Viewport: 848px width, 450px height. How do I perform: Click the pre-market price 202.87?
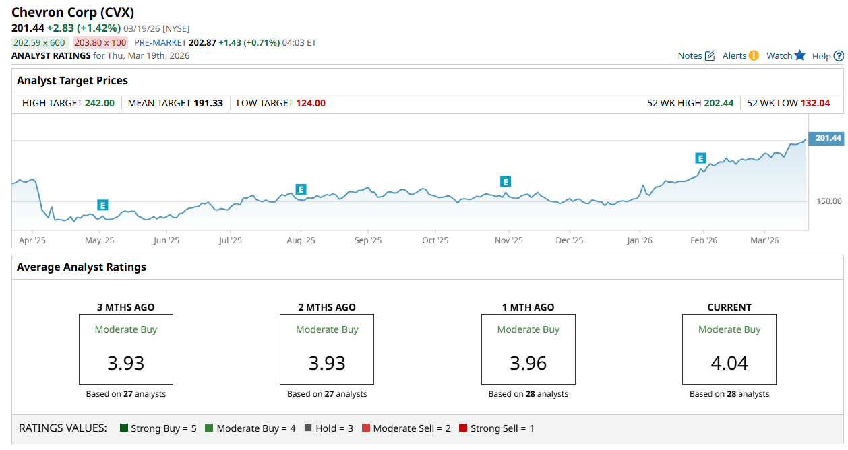[202, 42]
